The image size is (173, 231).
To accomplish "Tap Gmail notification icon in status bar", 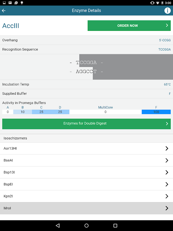I will [x=10, y=3].
